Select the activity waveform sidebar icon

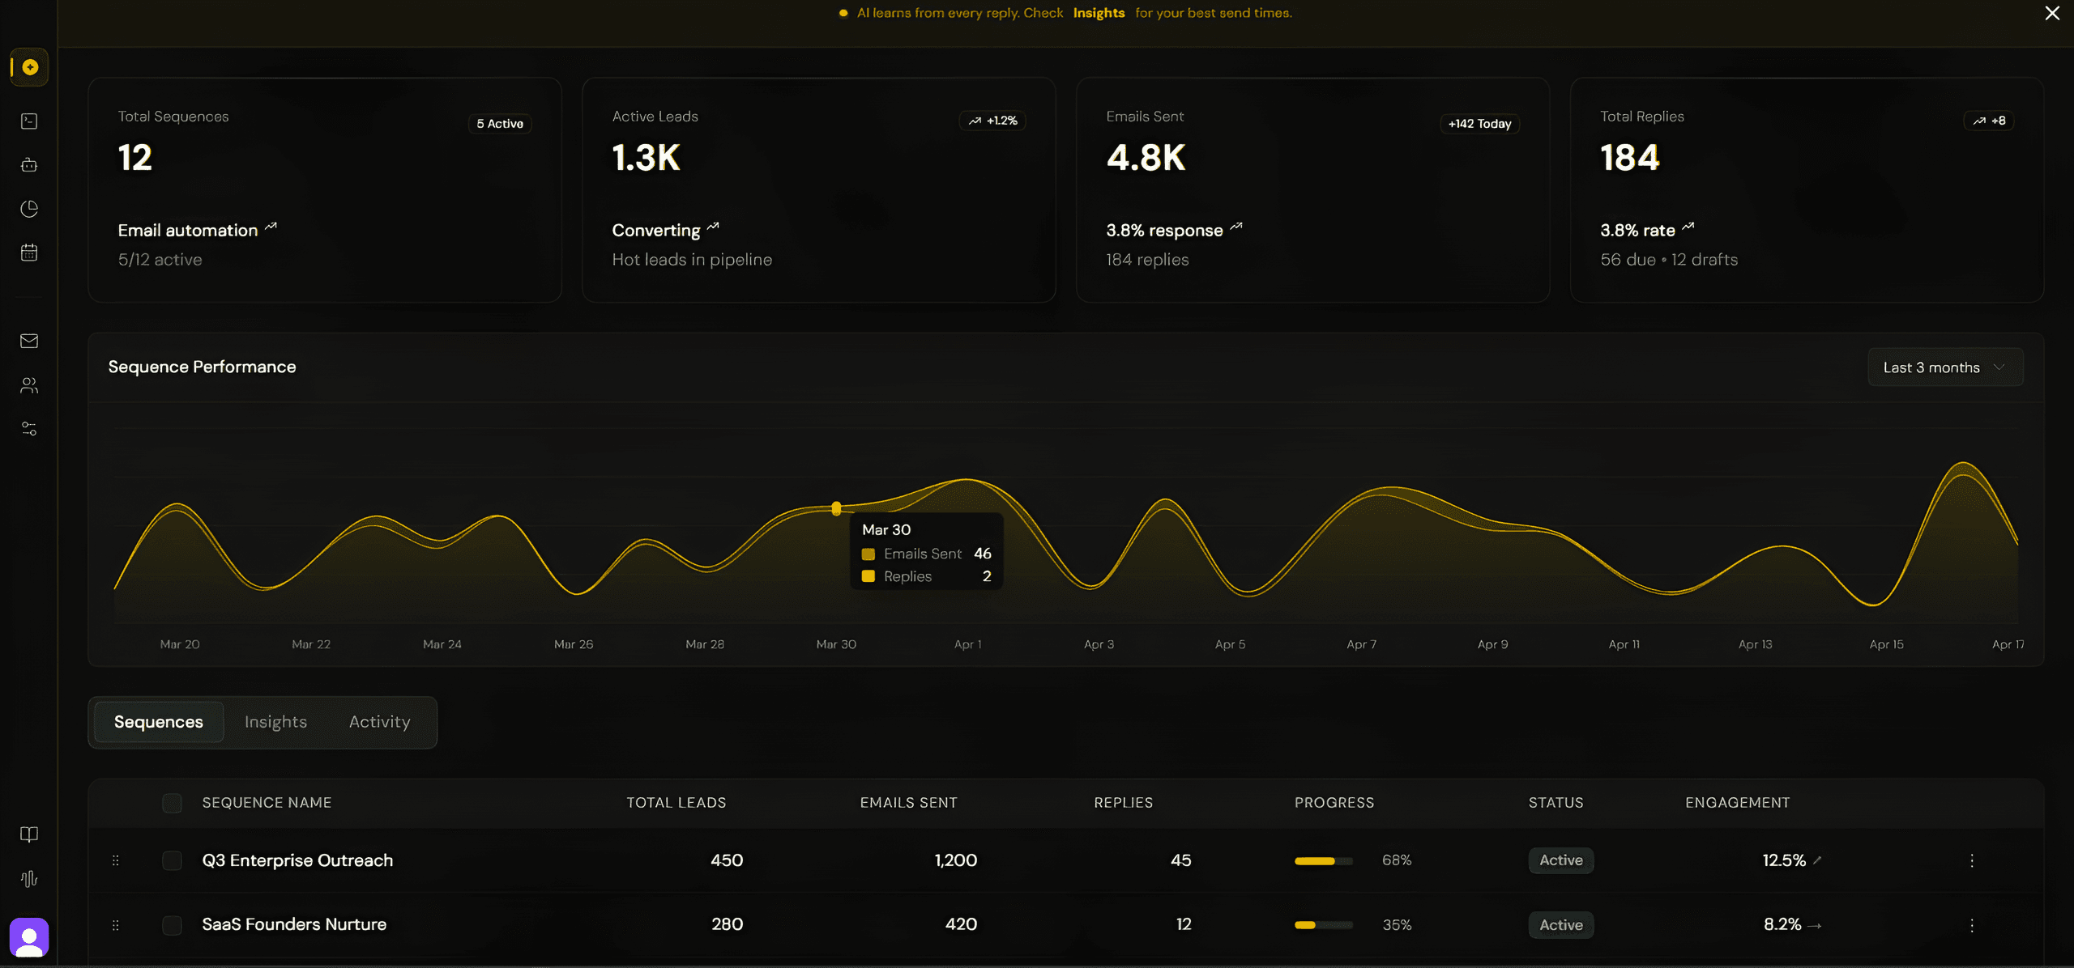coord(29,878)
